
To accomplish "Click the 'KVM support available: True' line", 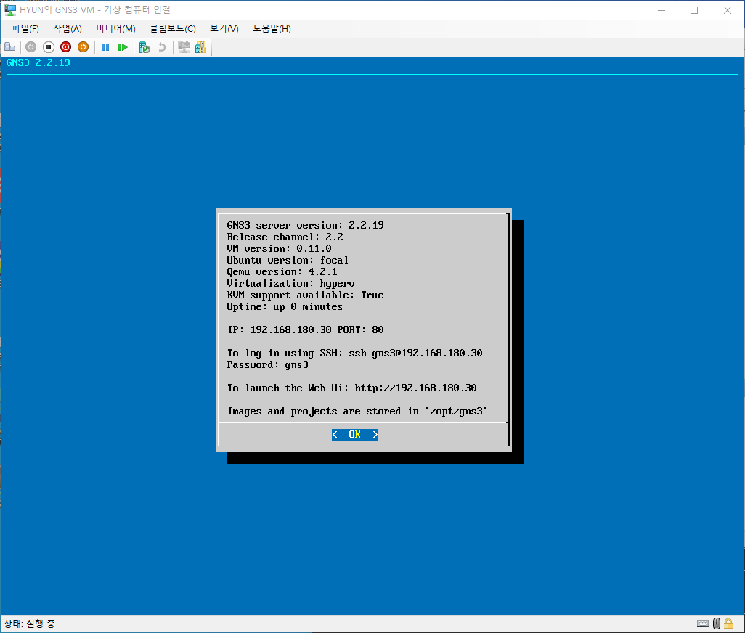I will (305, 295).
